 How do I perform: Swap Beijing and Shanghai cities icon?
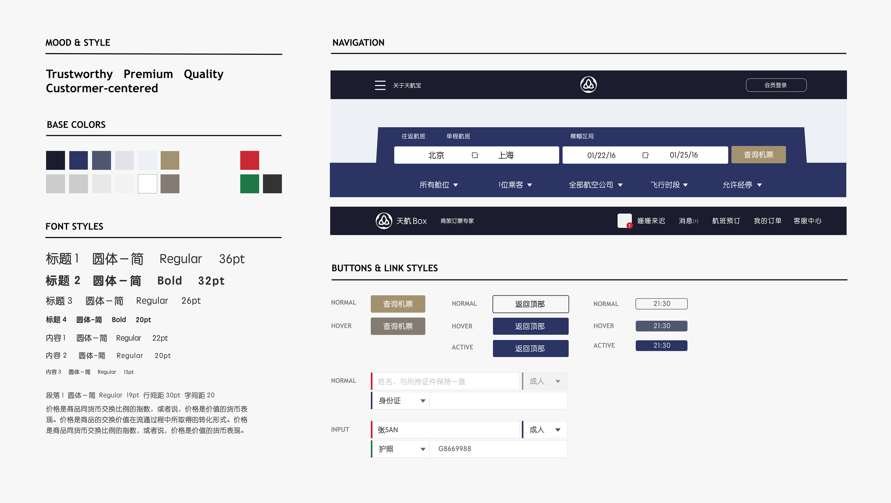pyautogui.click(x=475, y=155)
